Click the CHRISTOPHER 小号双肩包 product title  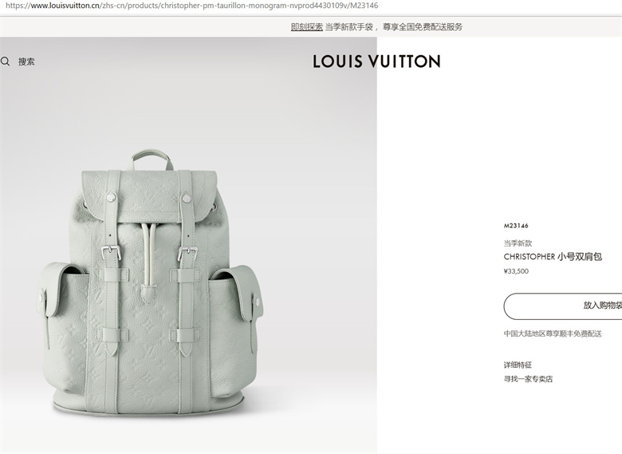[553, 257]
